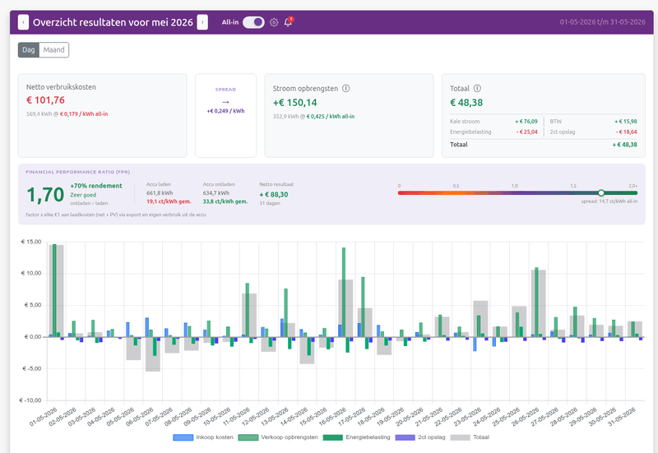
Task: Click spread value +€ 0,249 / kWh
Action: 225,111
